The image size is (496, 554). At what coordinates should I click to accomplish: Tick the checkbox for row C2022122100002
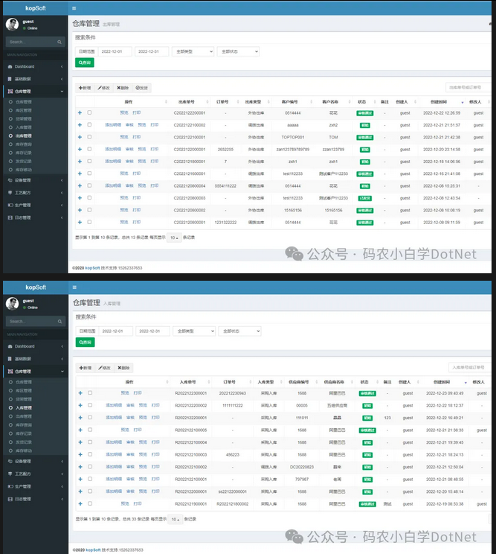[x=89, y=125]
